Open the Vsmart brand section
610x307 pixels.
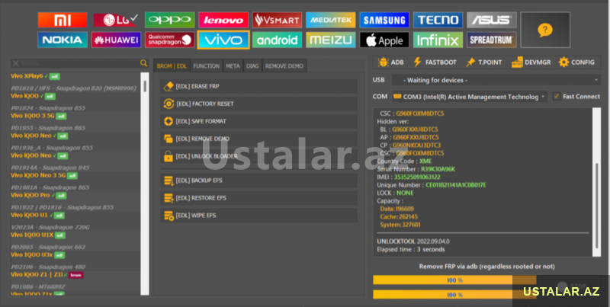click(277, 20)
